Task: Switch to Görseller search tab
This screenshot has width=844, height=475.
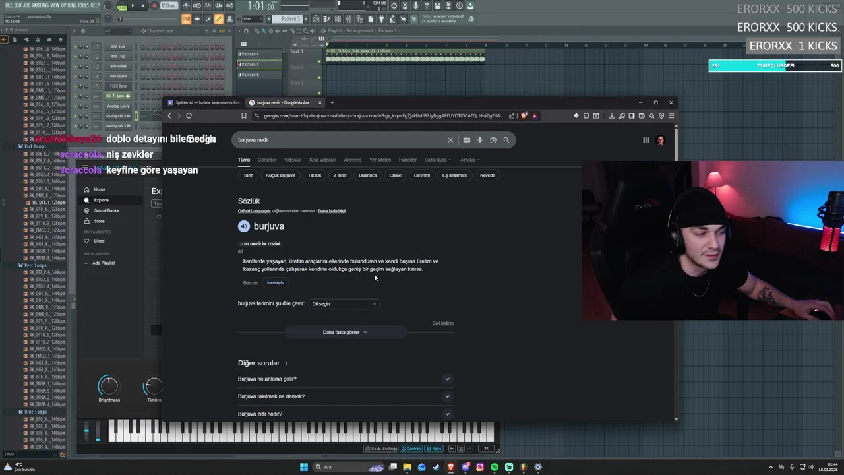Action: click(267, 160)
